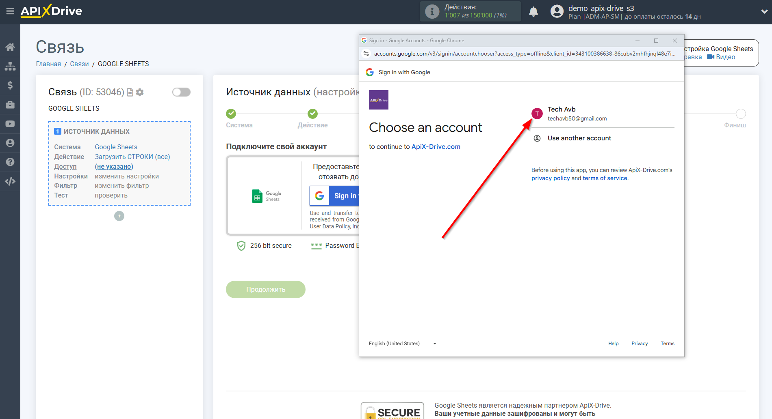Open the hamburger menu in top bar
772x419 pixels.
click(10, 11)
